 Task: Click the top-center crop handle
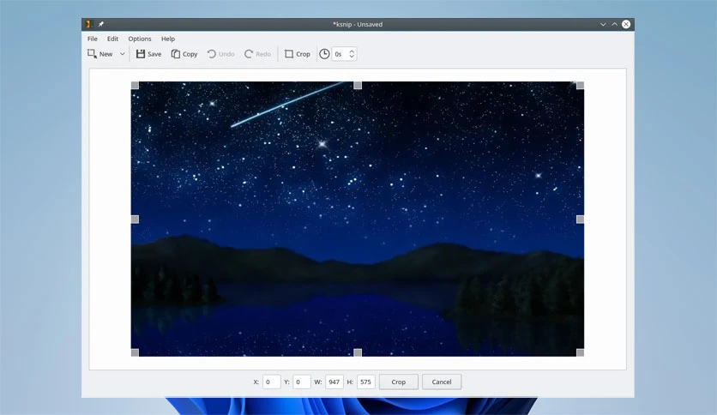click(358, 86)
